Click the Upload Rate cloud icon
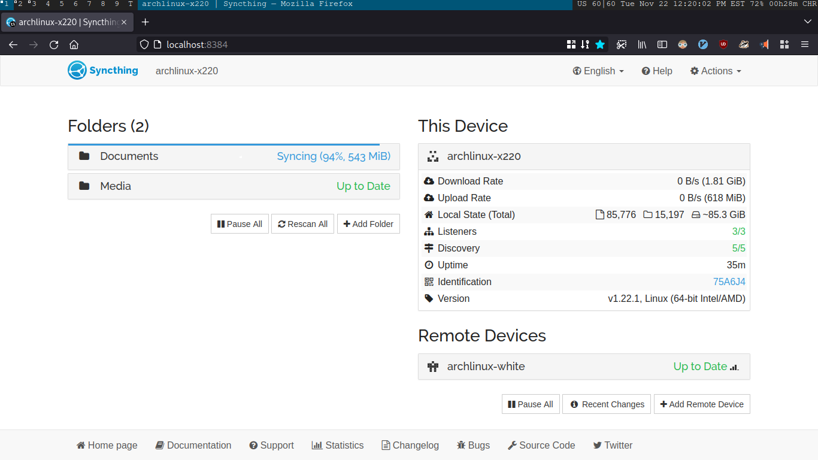The height and width of the screenshot is (460, 818). 429,198
